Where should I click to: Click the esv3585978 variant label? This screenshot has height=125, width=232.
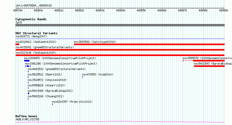point(207,58)
